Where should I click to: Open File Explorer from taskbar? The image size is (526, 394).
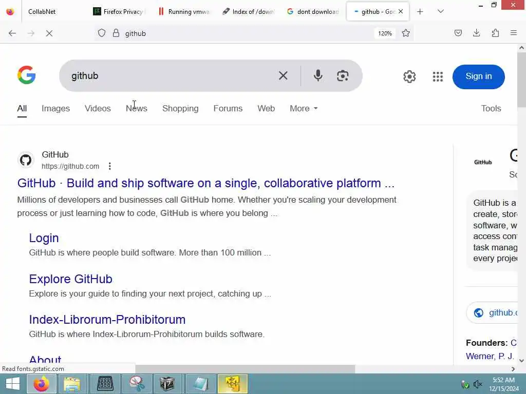coord(72,384)
